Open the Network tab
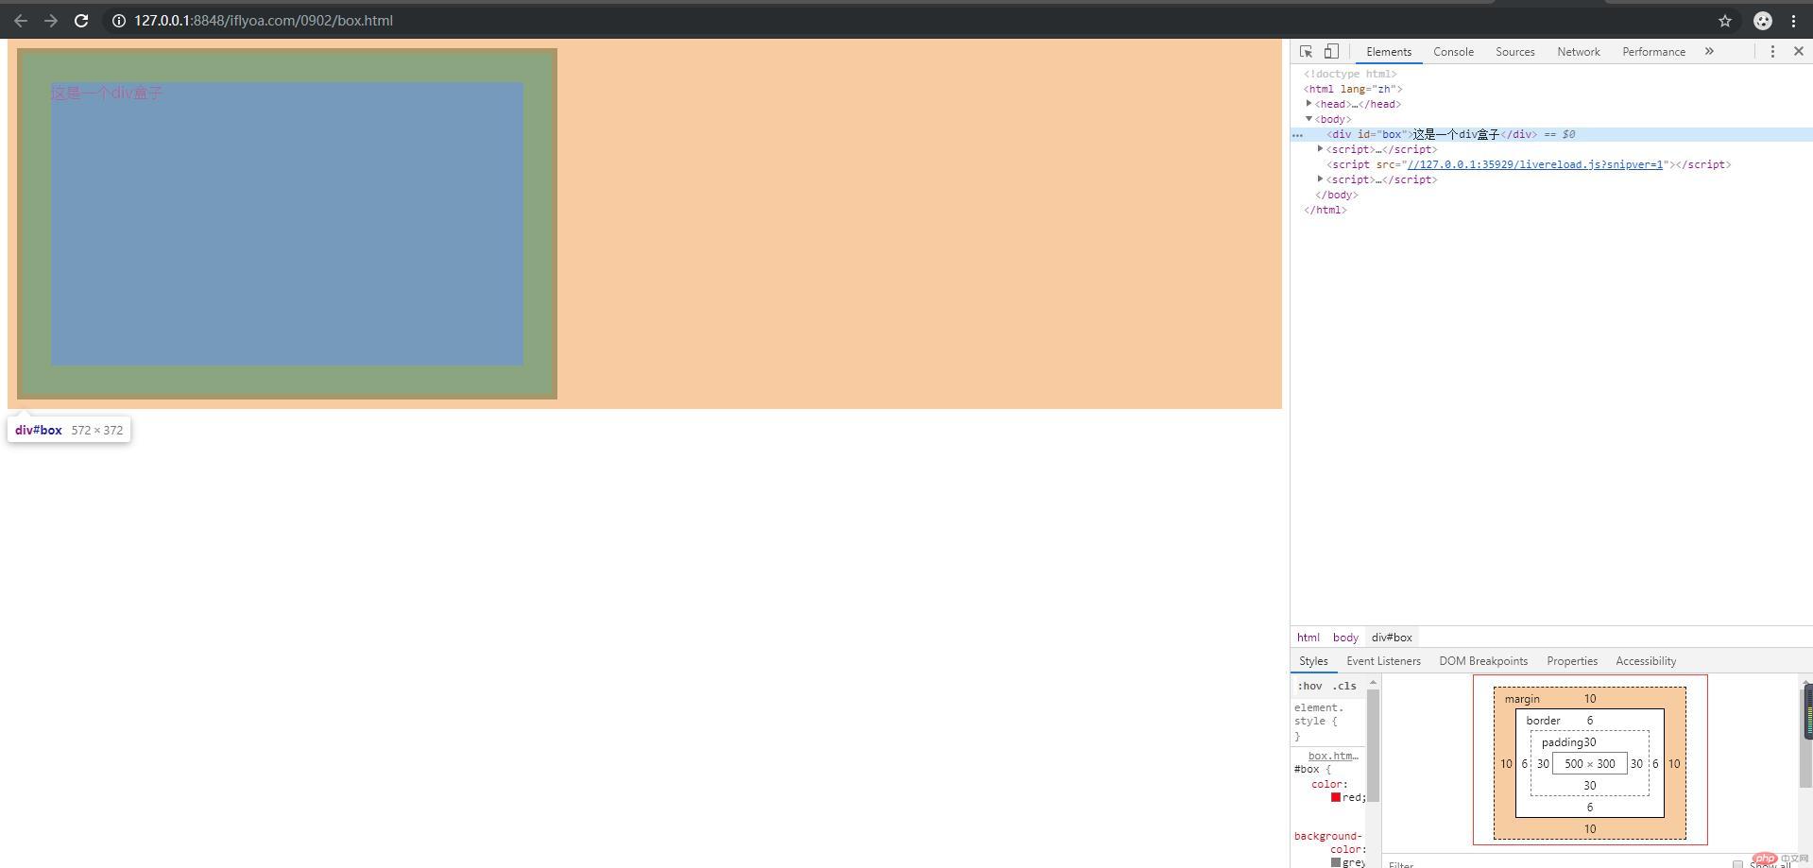 click(x=1579, y=52)
